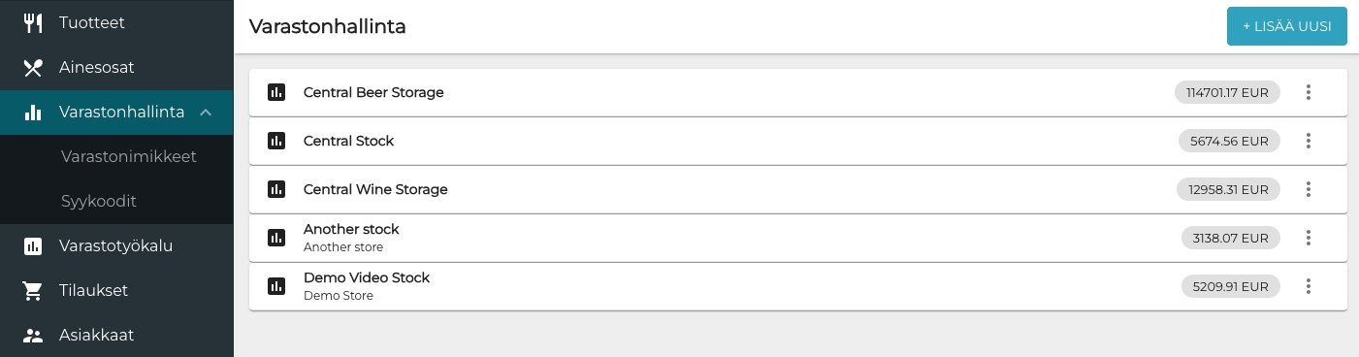Collapse the Varastonhallinta sidebar section chevron
Viewport: 1359px width, 357px height.
206,113
